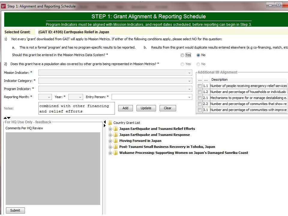The width and height of the screenshot is (288, 216).
Task: Check alignment 1.1 emergency relief services
Action: point(200,86)
